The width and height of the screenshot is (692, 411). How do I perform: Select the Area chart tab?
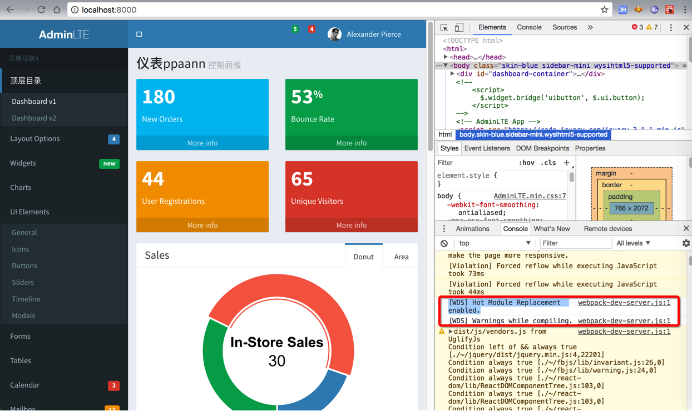[x=401, y=257]
